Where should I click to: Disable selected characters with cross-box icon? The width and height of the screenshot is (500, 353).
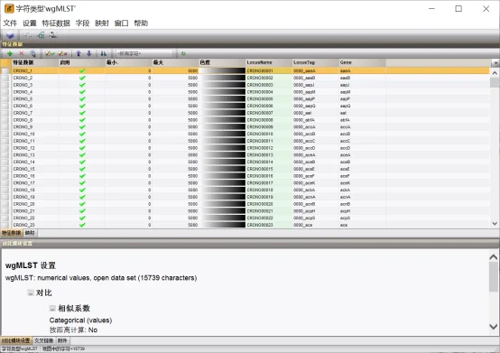(x=63, y=53)
